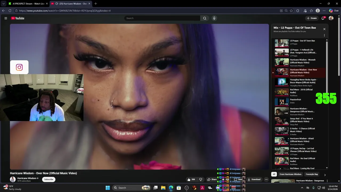The height and width of the screenshot is (192, 341).
Task: Show more filter chips with arrow
Action: [325, 175]
